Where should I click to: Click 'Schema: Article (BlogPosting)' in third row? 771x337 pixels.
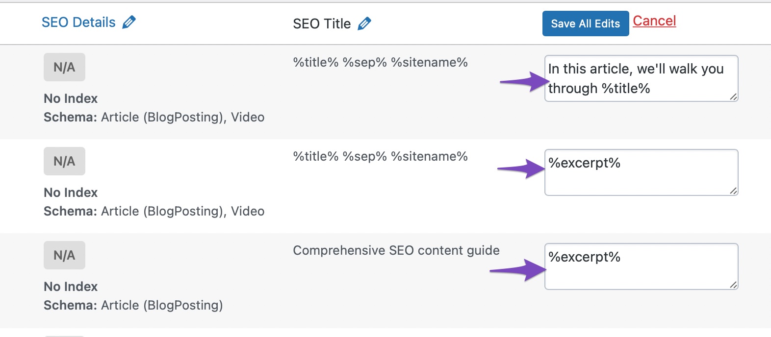click(133, 305)
